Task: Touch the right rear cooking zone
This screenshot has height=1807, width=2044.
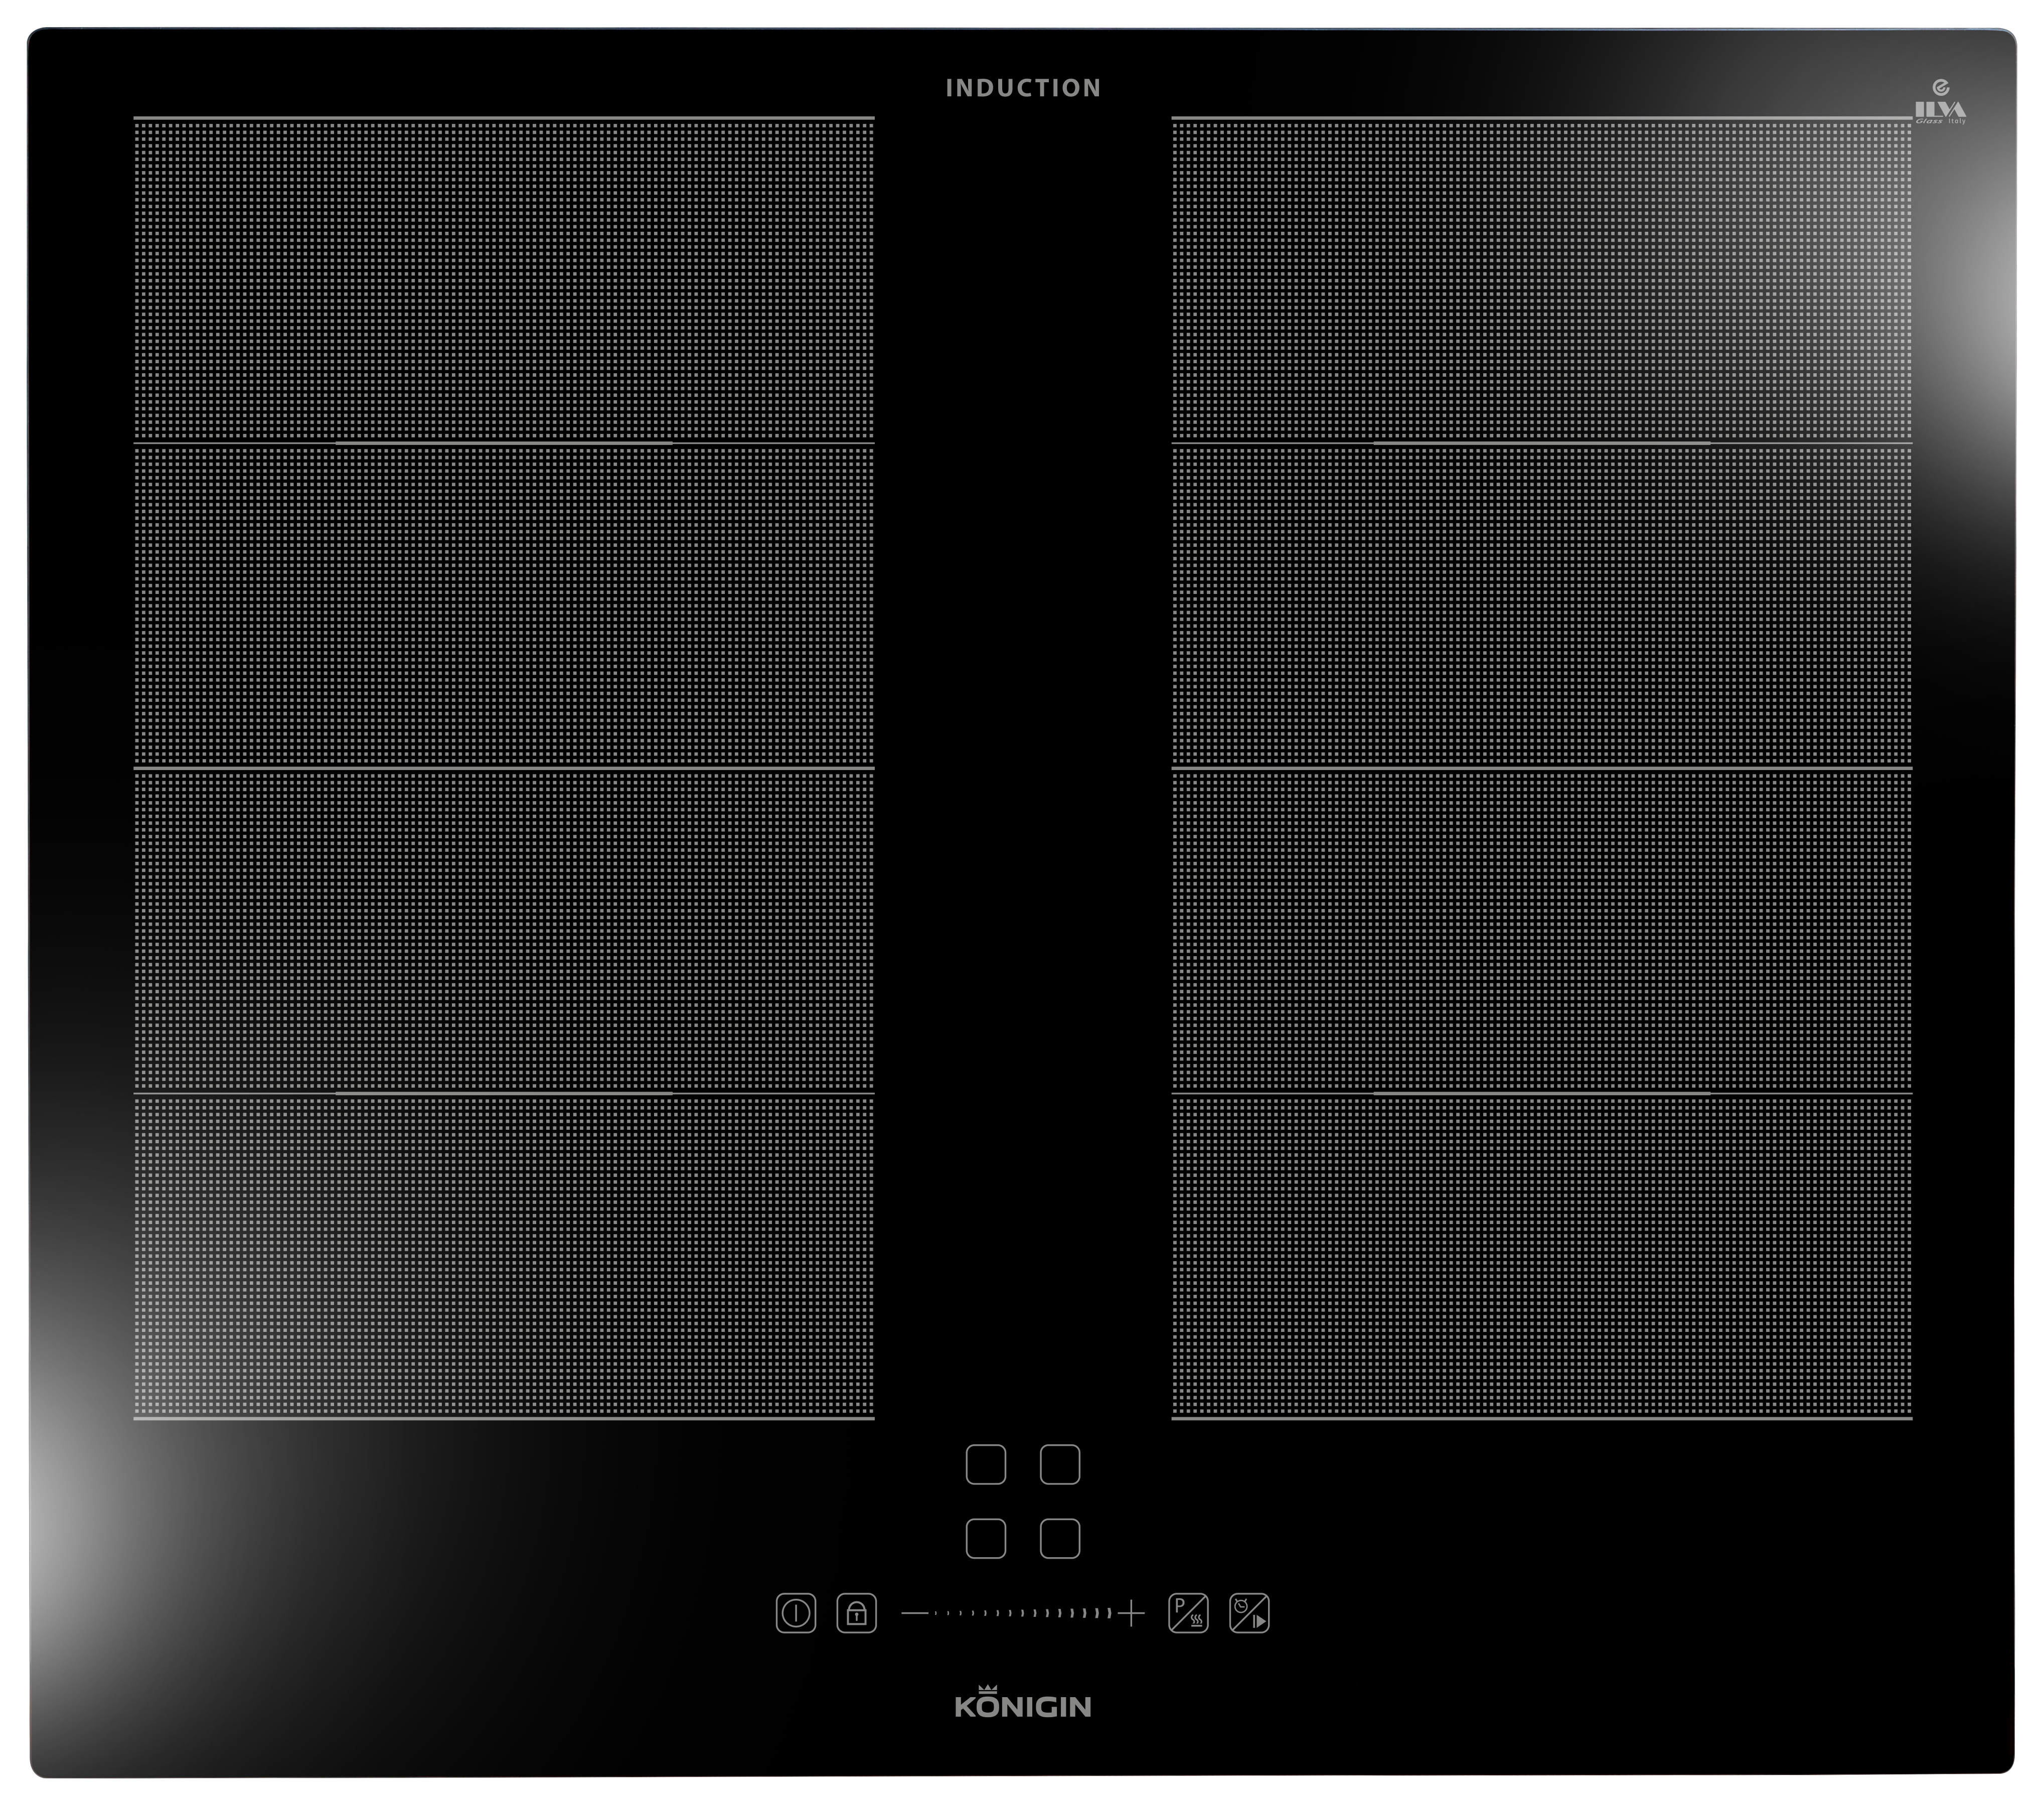Action: 1541,280
